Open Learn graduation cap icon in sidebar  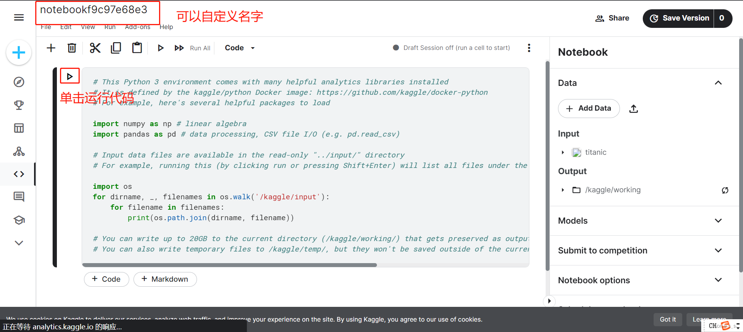(19, 220)
